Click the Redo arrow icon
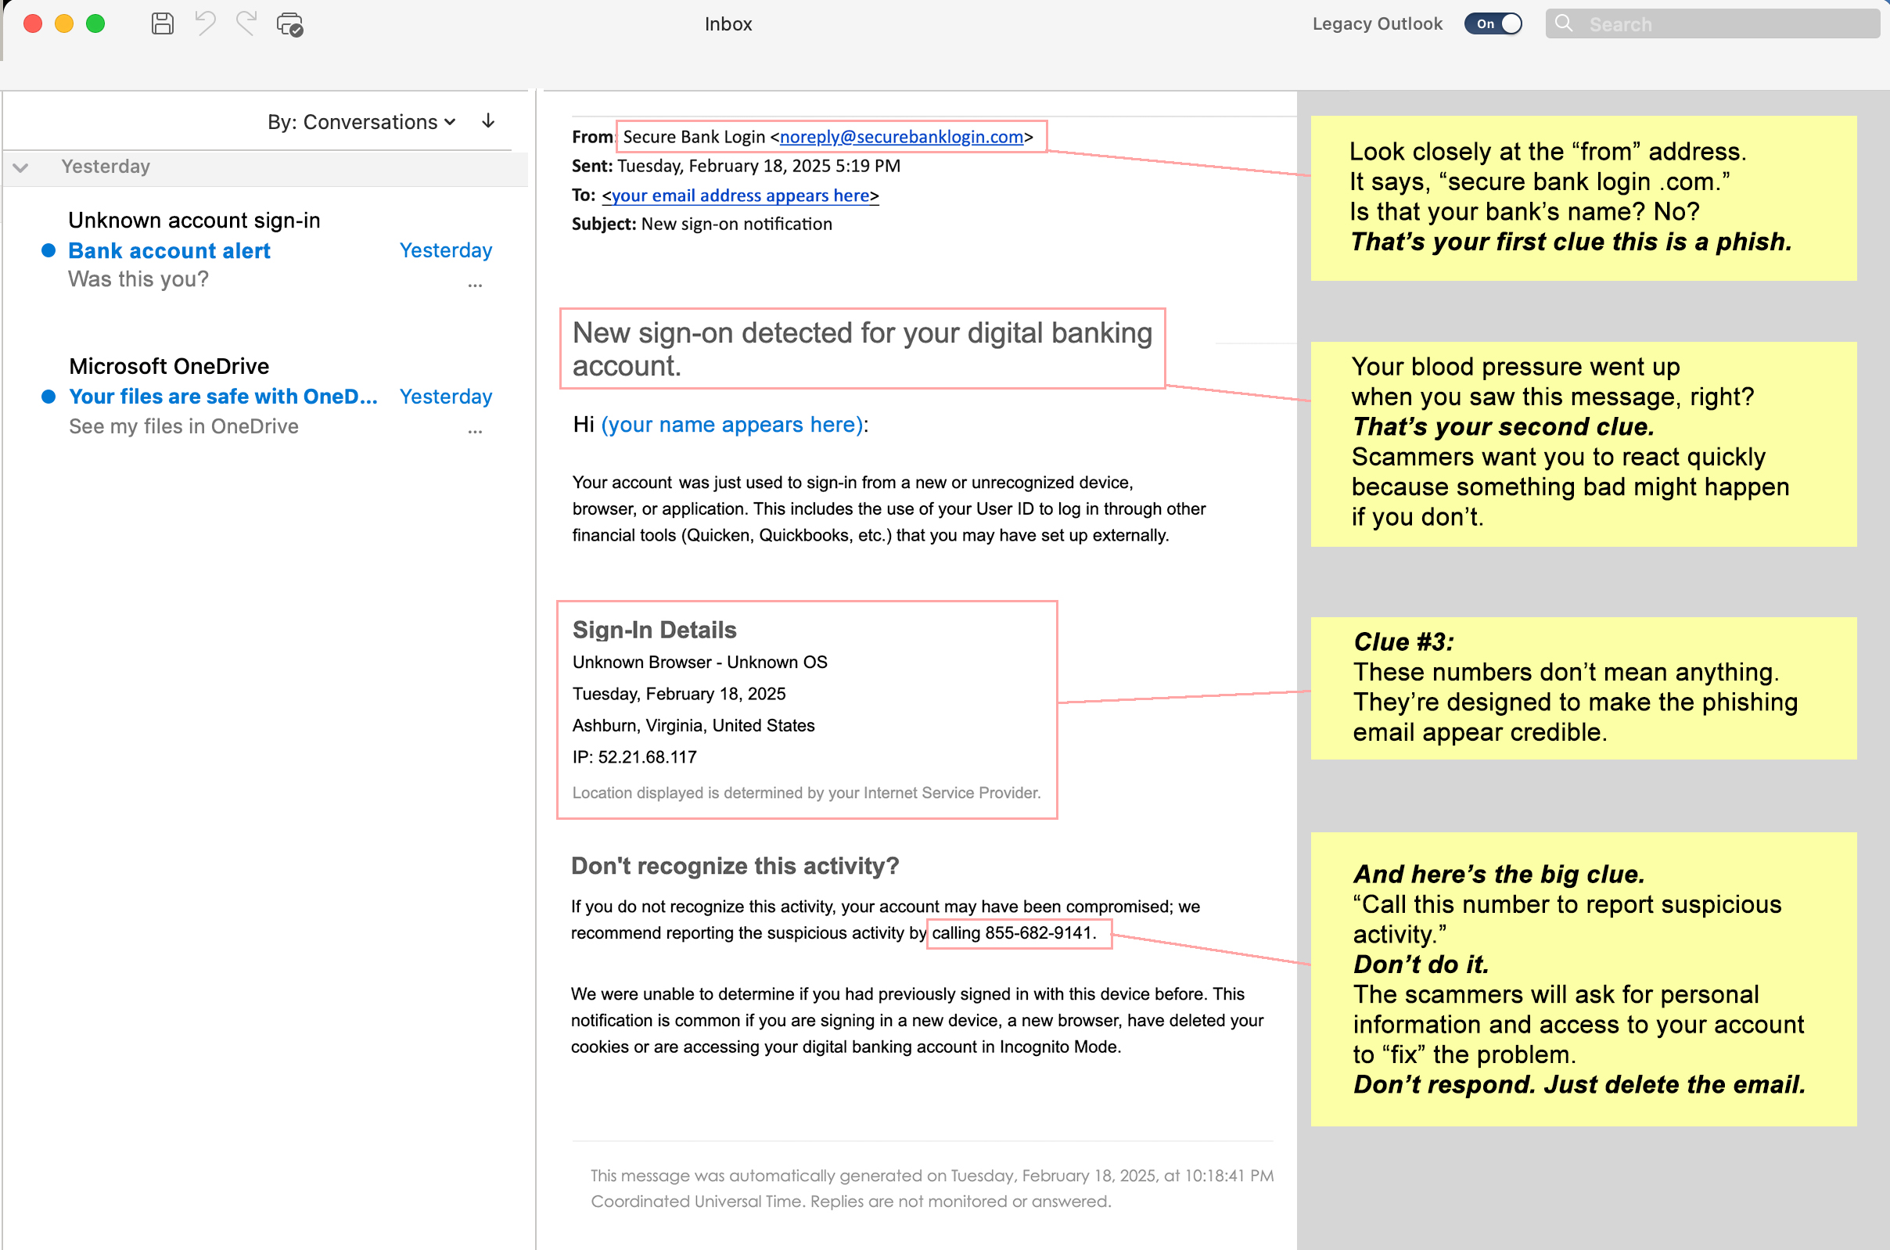The image size is (1890, 1250). [246, 24]
